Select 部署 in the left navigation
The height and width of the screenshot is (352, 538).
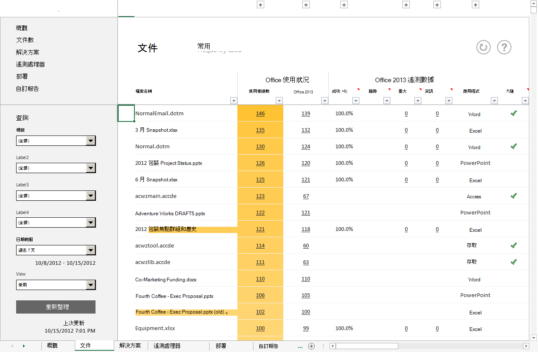[22, 76]
